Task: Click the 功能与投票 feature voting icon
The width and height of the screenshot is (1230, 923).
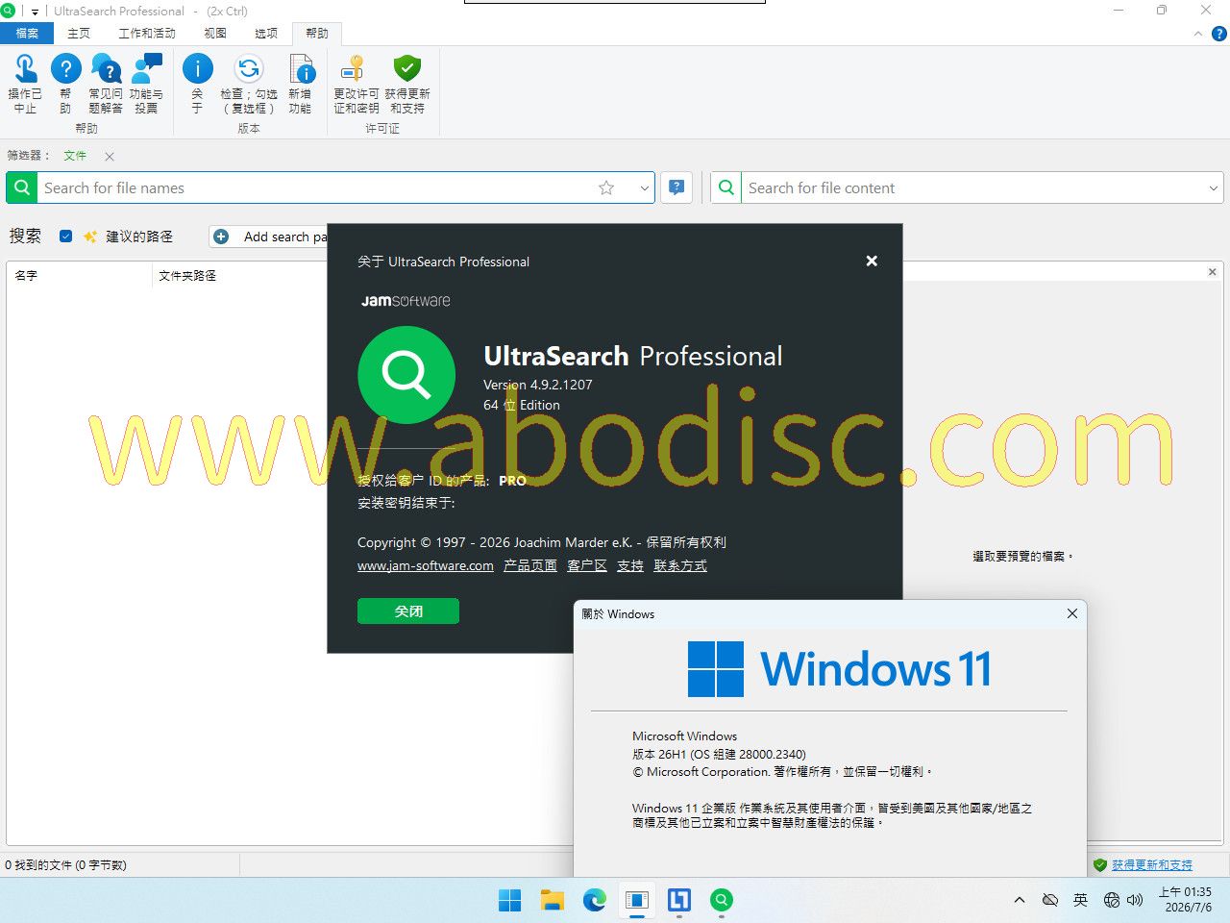Action: point(146,69)
